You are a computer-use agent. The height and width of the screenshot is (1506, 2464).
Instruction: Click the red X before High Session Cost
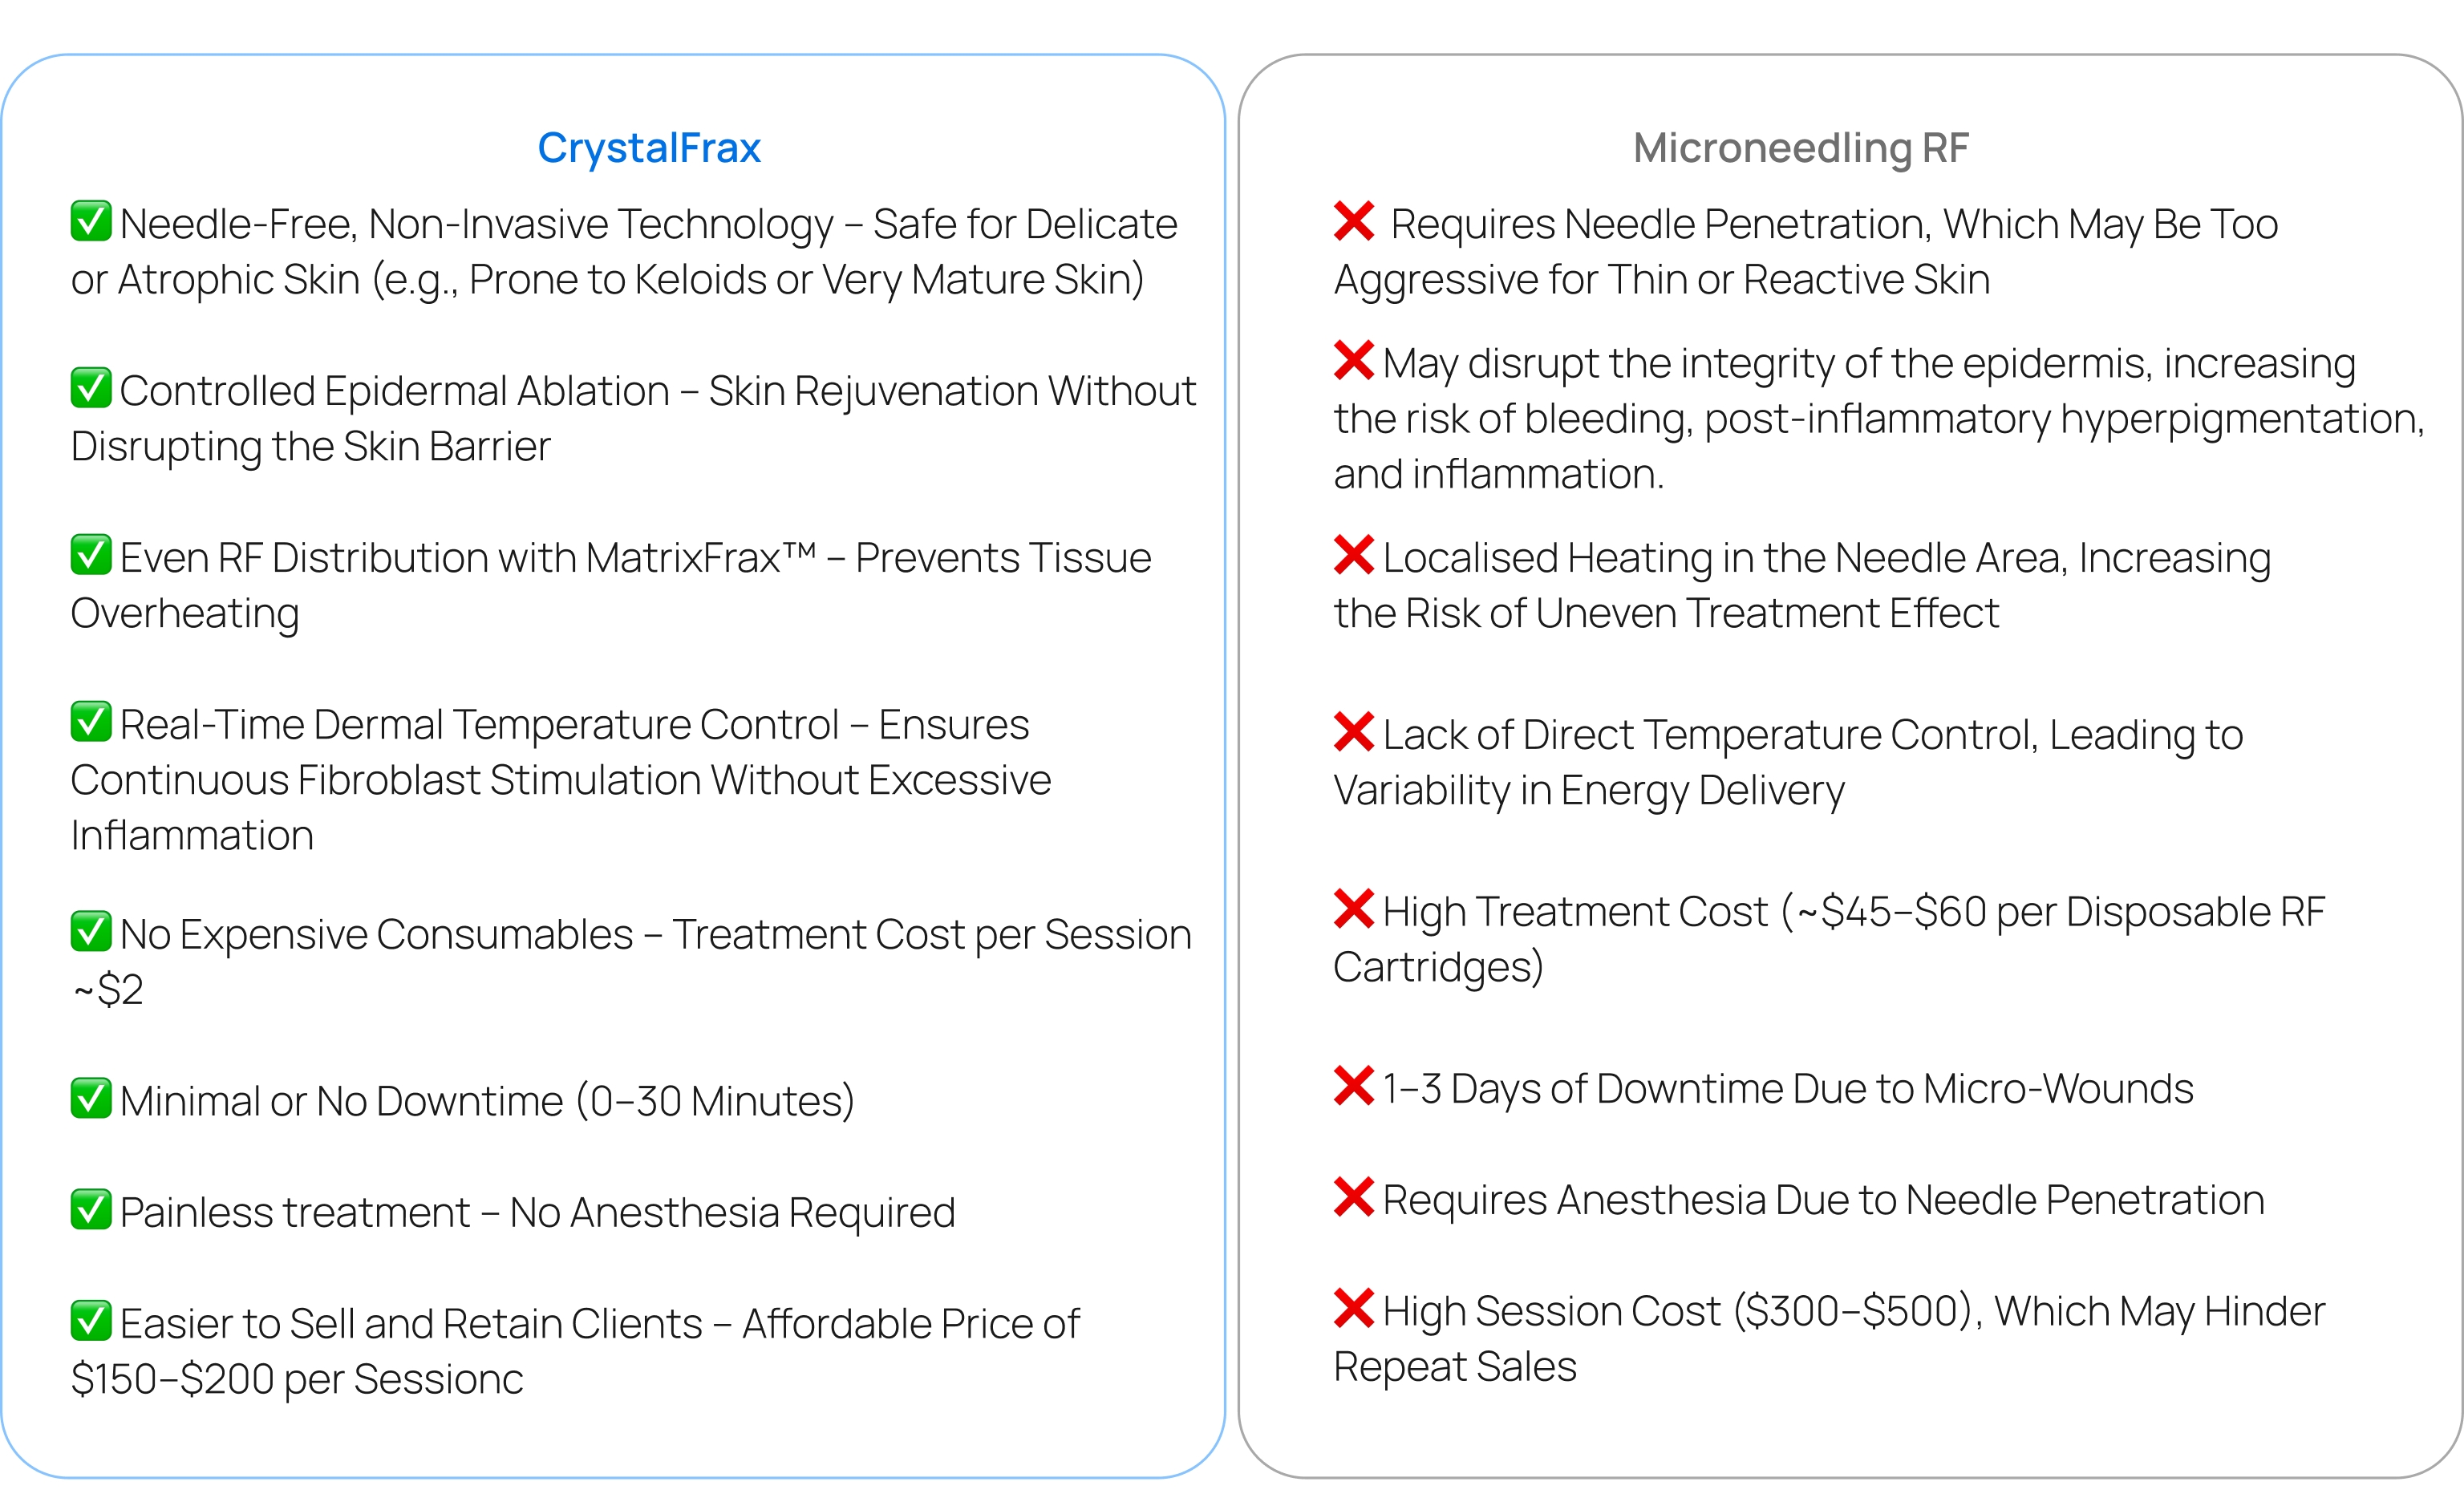click(1354, 1308)
